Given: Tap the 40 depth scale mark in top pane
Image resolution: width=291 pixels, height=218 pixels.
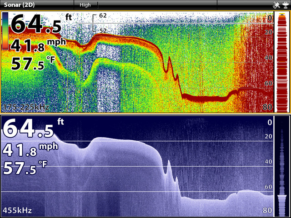Looking at the screenshot, I should tap(268, 58).
